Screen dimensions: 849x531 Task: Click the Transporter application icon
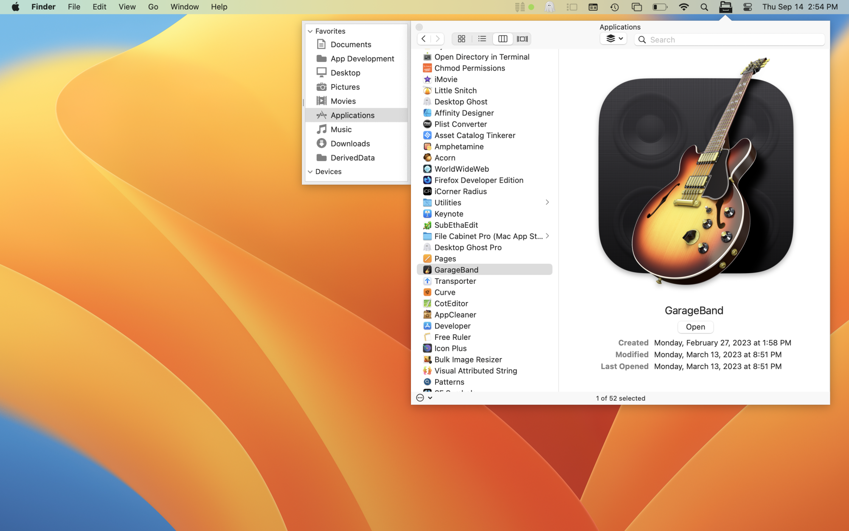point(426,281)
